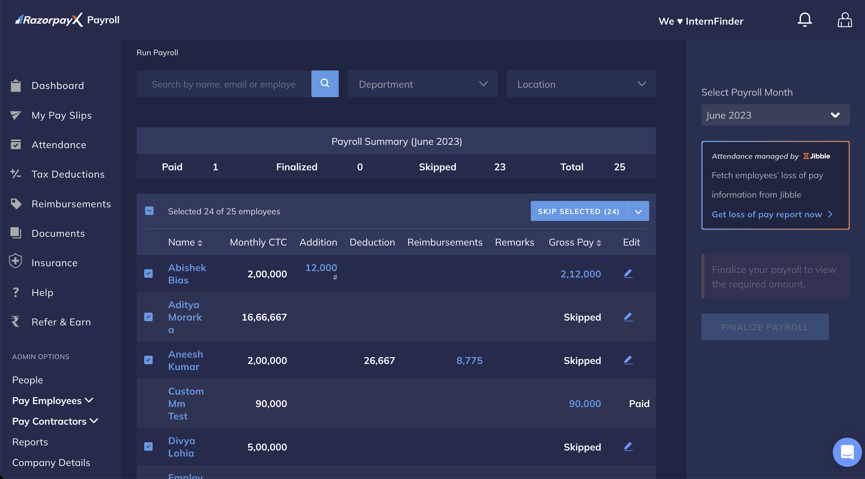Viewport: 865px width, 479px height.
Task: Click the Refer & Earn rupee icon
Action: point(16,322)
